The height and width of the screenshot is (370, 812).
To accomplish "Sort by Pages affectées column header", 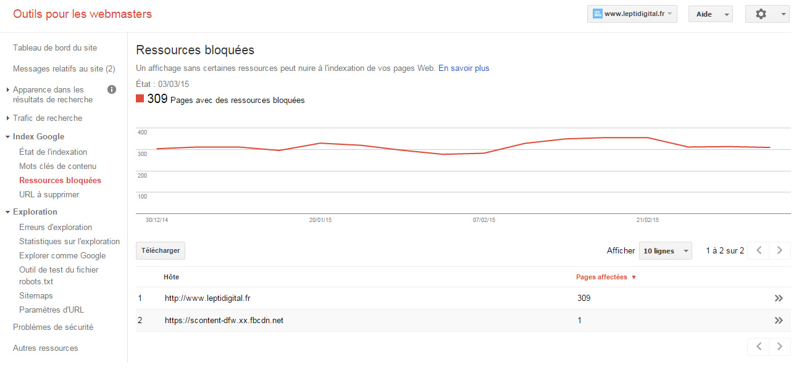I will click(x=601, y=277).
